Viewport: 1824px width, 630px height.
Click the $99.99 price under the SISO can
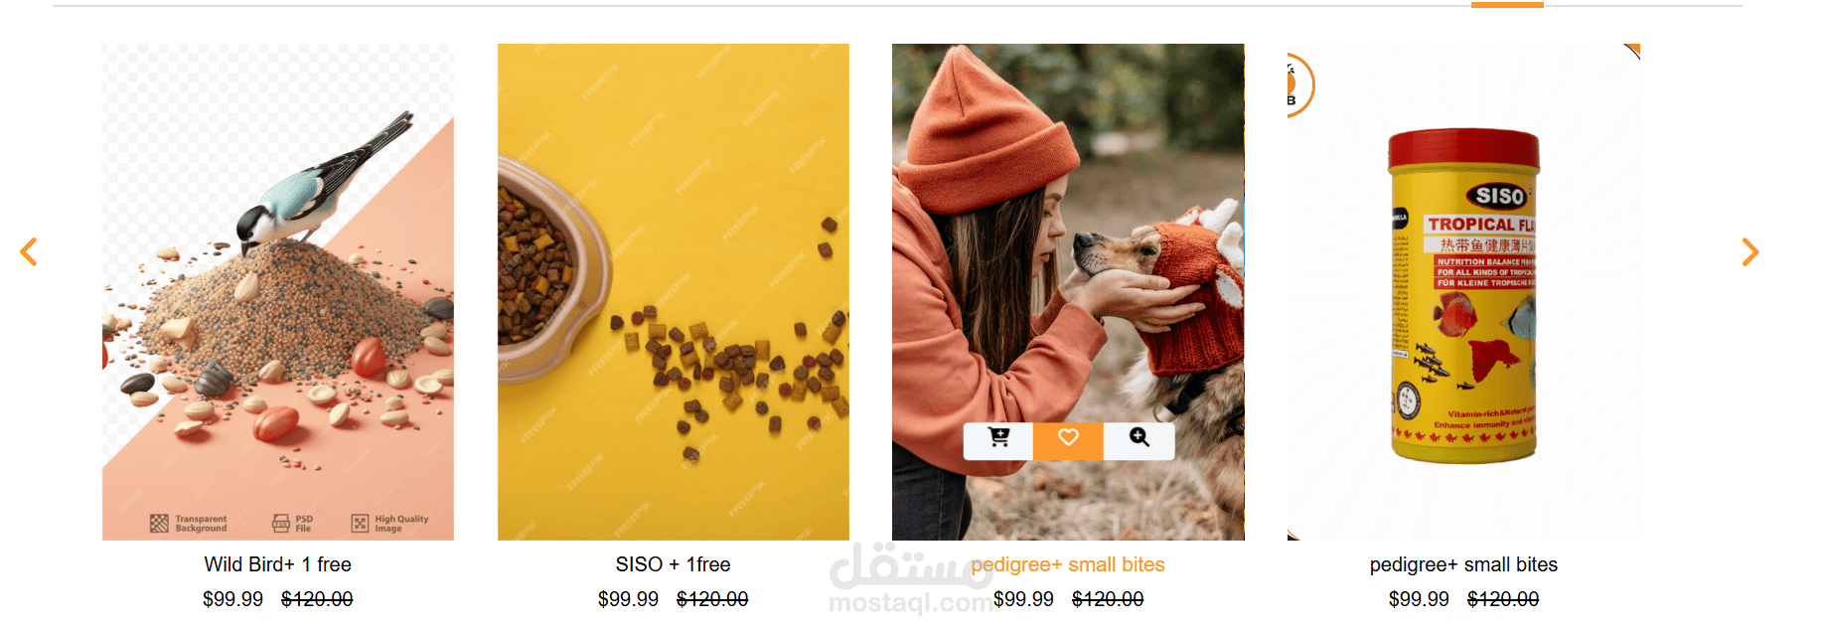click(x=1419, y=599)
